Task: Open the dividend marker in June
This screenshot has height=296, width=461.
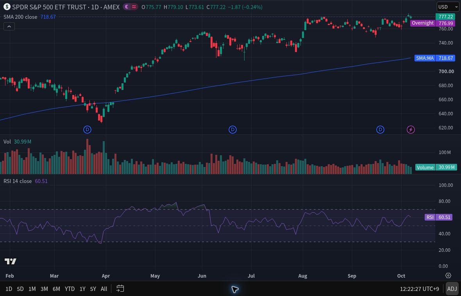Action: [x=232, y=129]
